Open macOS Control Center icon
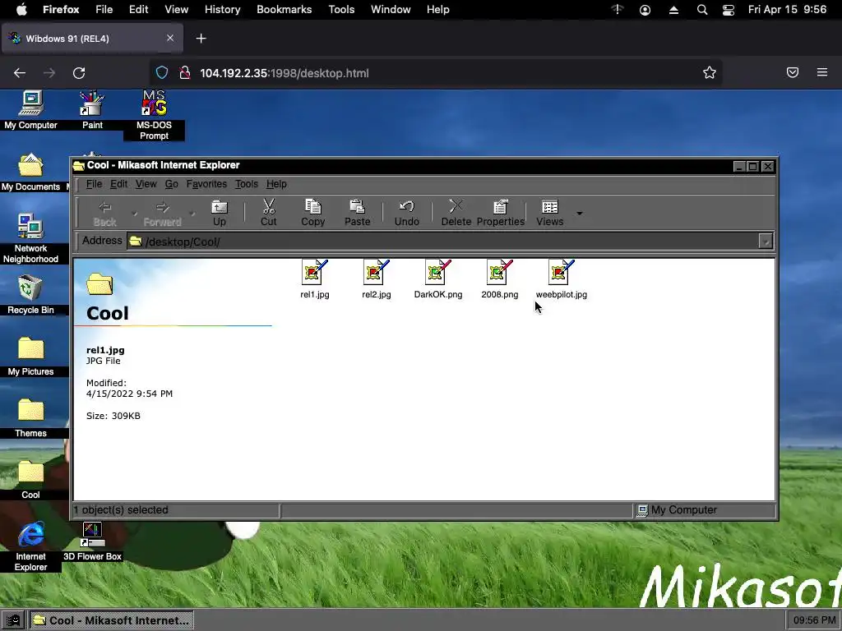 coord(729,10)
